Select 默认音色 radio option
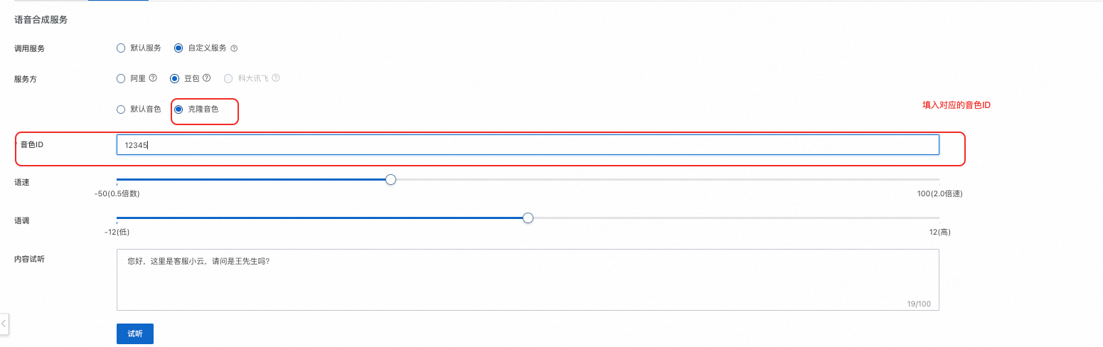 click(x=121, y=110)
